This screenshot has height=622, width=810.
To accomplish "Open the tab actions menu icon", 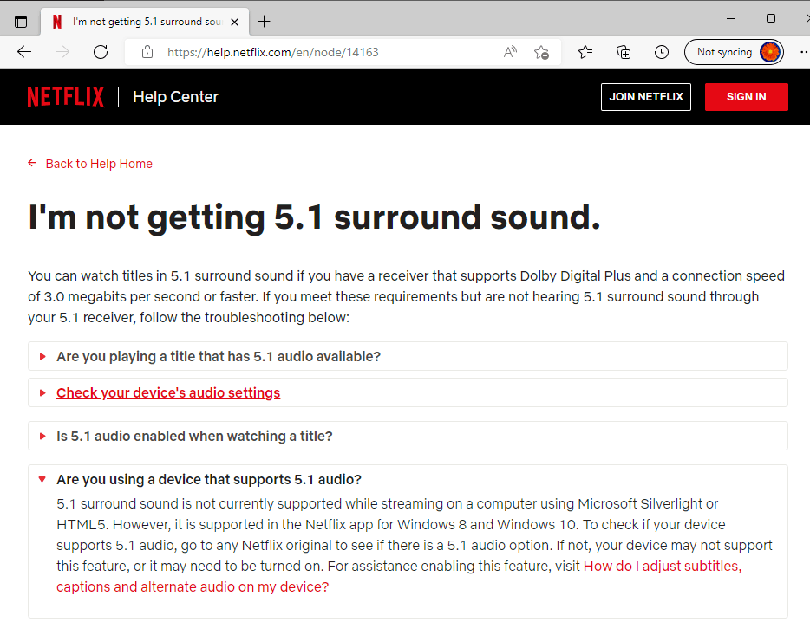I will [x=21, y=22].
